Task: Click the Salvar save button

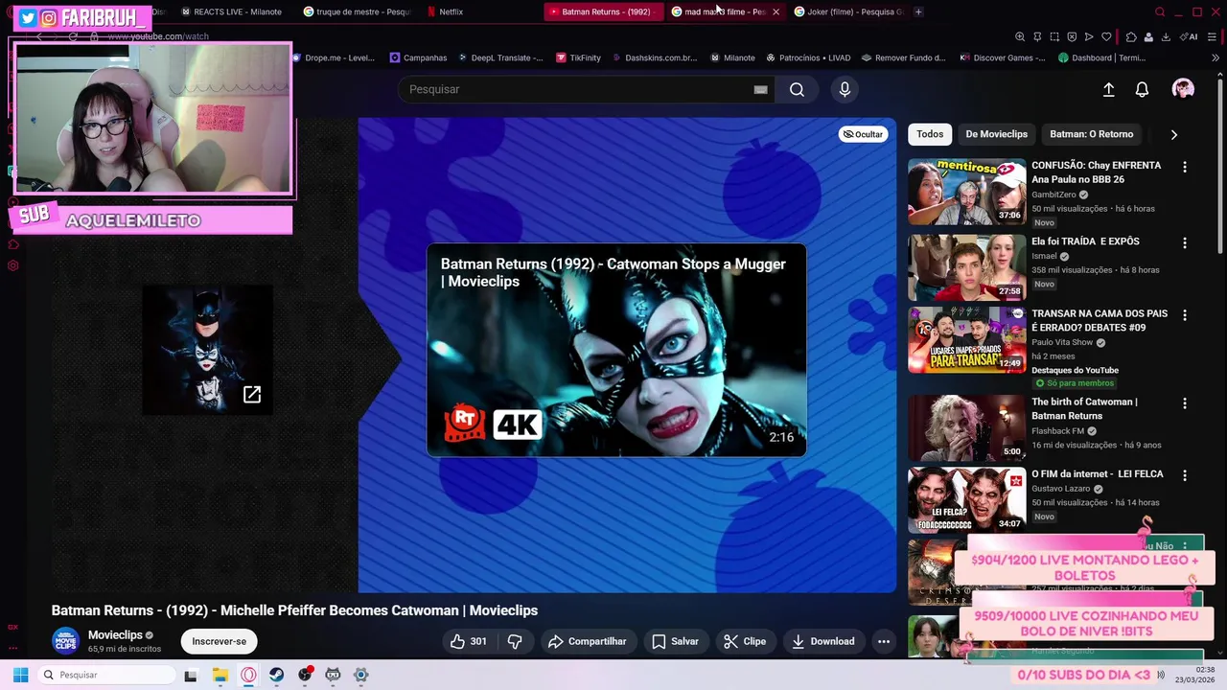Action: (x=675, y=641)
